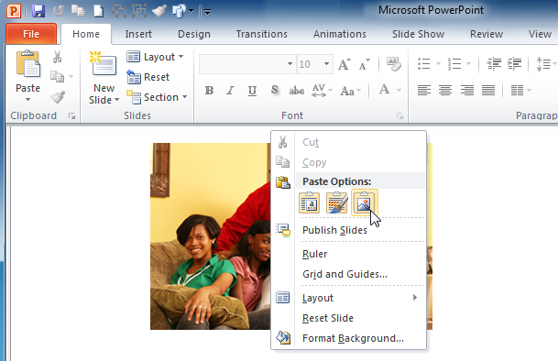Align text right
The width and height of the screenshot is (558, 361).
[x=467, y=90]
